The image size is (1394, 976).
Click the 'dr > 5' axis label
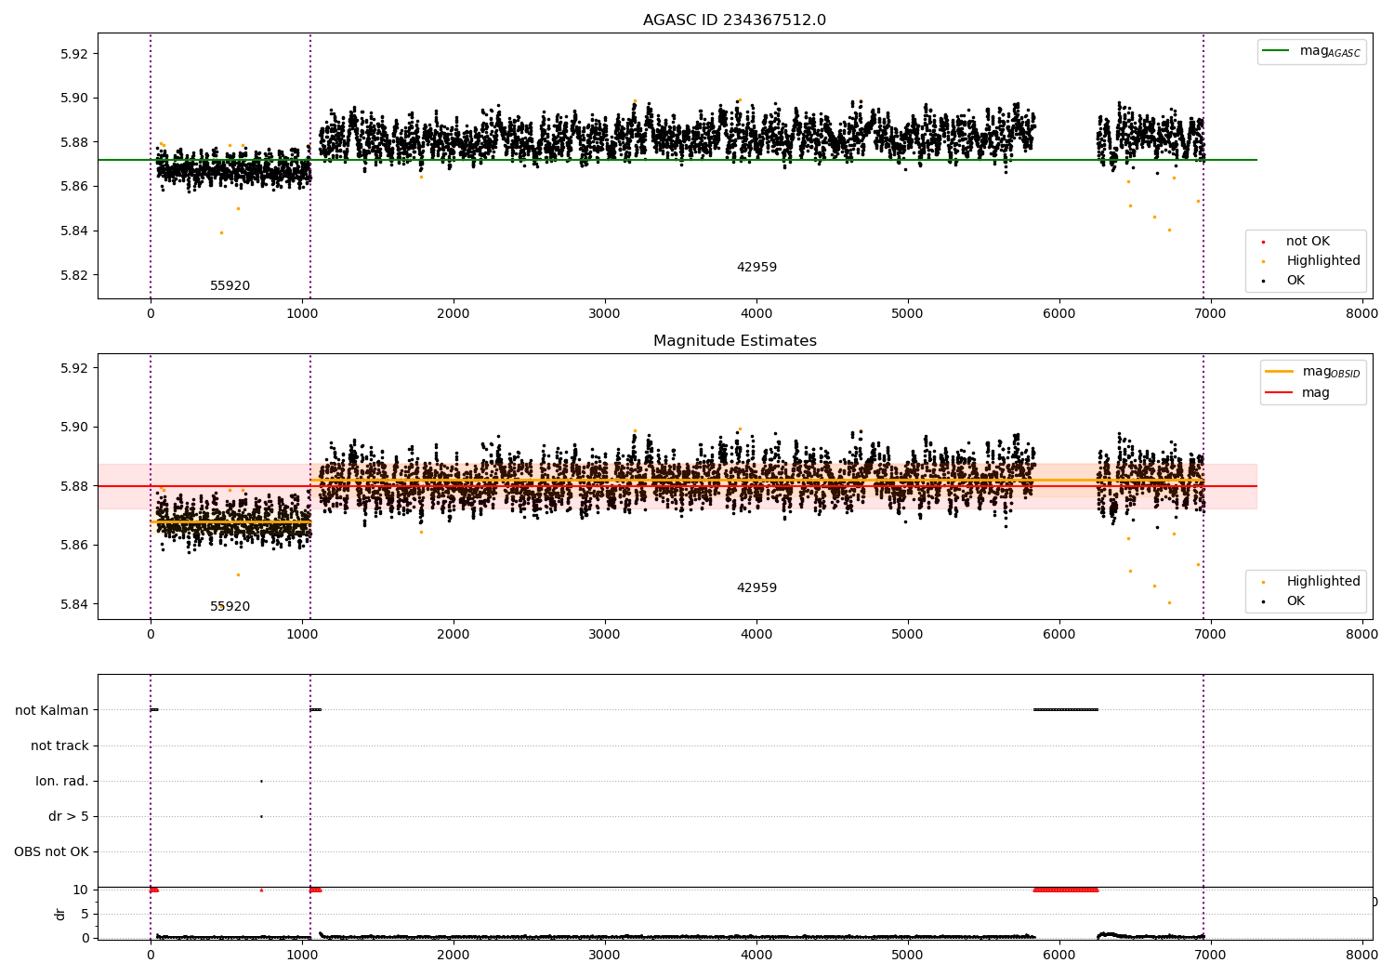[69, 816]
